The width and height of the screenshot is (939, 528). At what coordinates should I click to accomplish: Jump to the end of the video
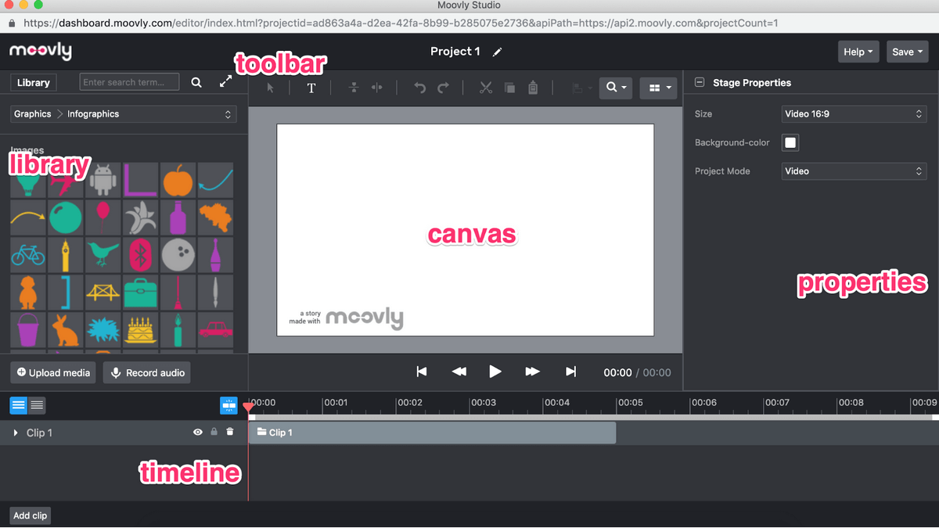point(570,372)
